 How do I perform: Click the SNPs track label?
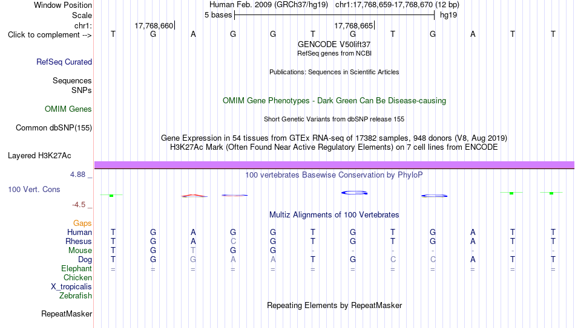click(82, 90)
